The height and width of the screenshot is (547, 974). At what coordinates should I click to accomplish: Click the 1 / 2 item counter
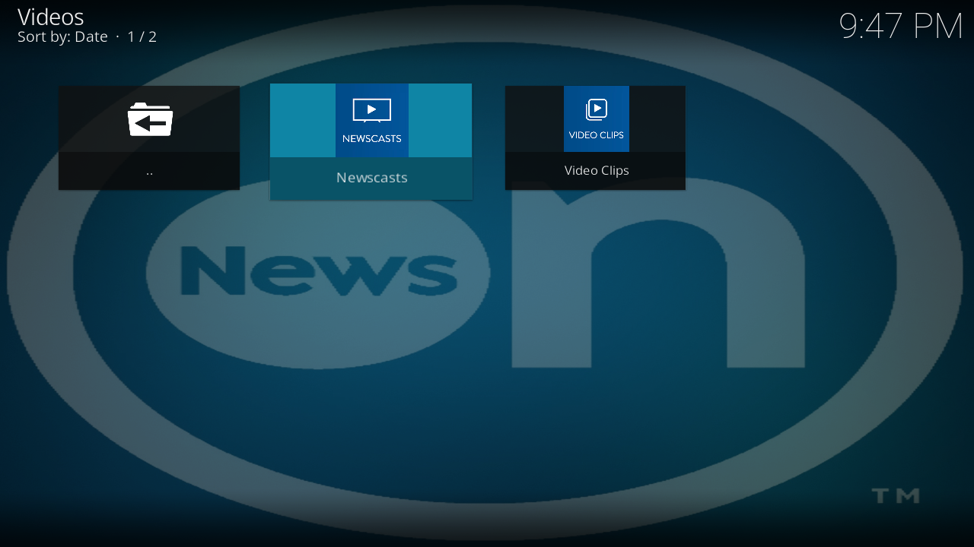pyautogui.click(x=142, y=36)
